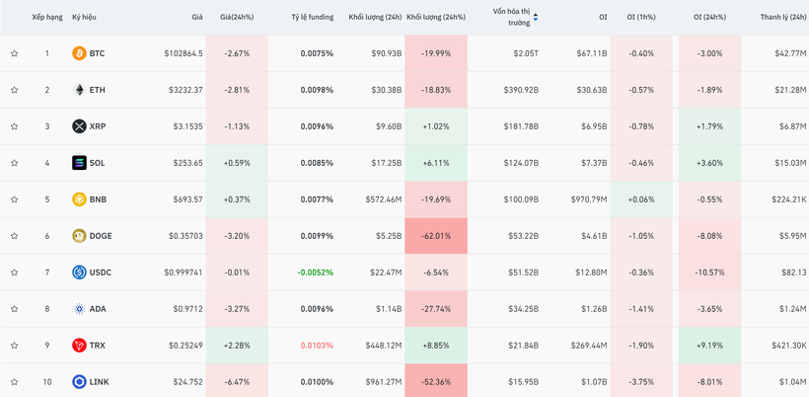Screen dimensions: 809x397
Task: Click the Solana coin icon
Action: tap(79, 163)
